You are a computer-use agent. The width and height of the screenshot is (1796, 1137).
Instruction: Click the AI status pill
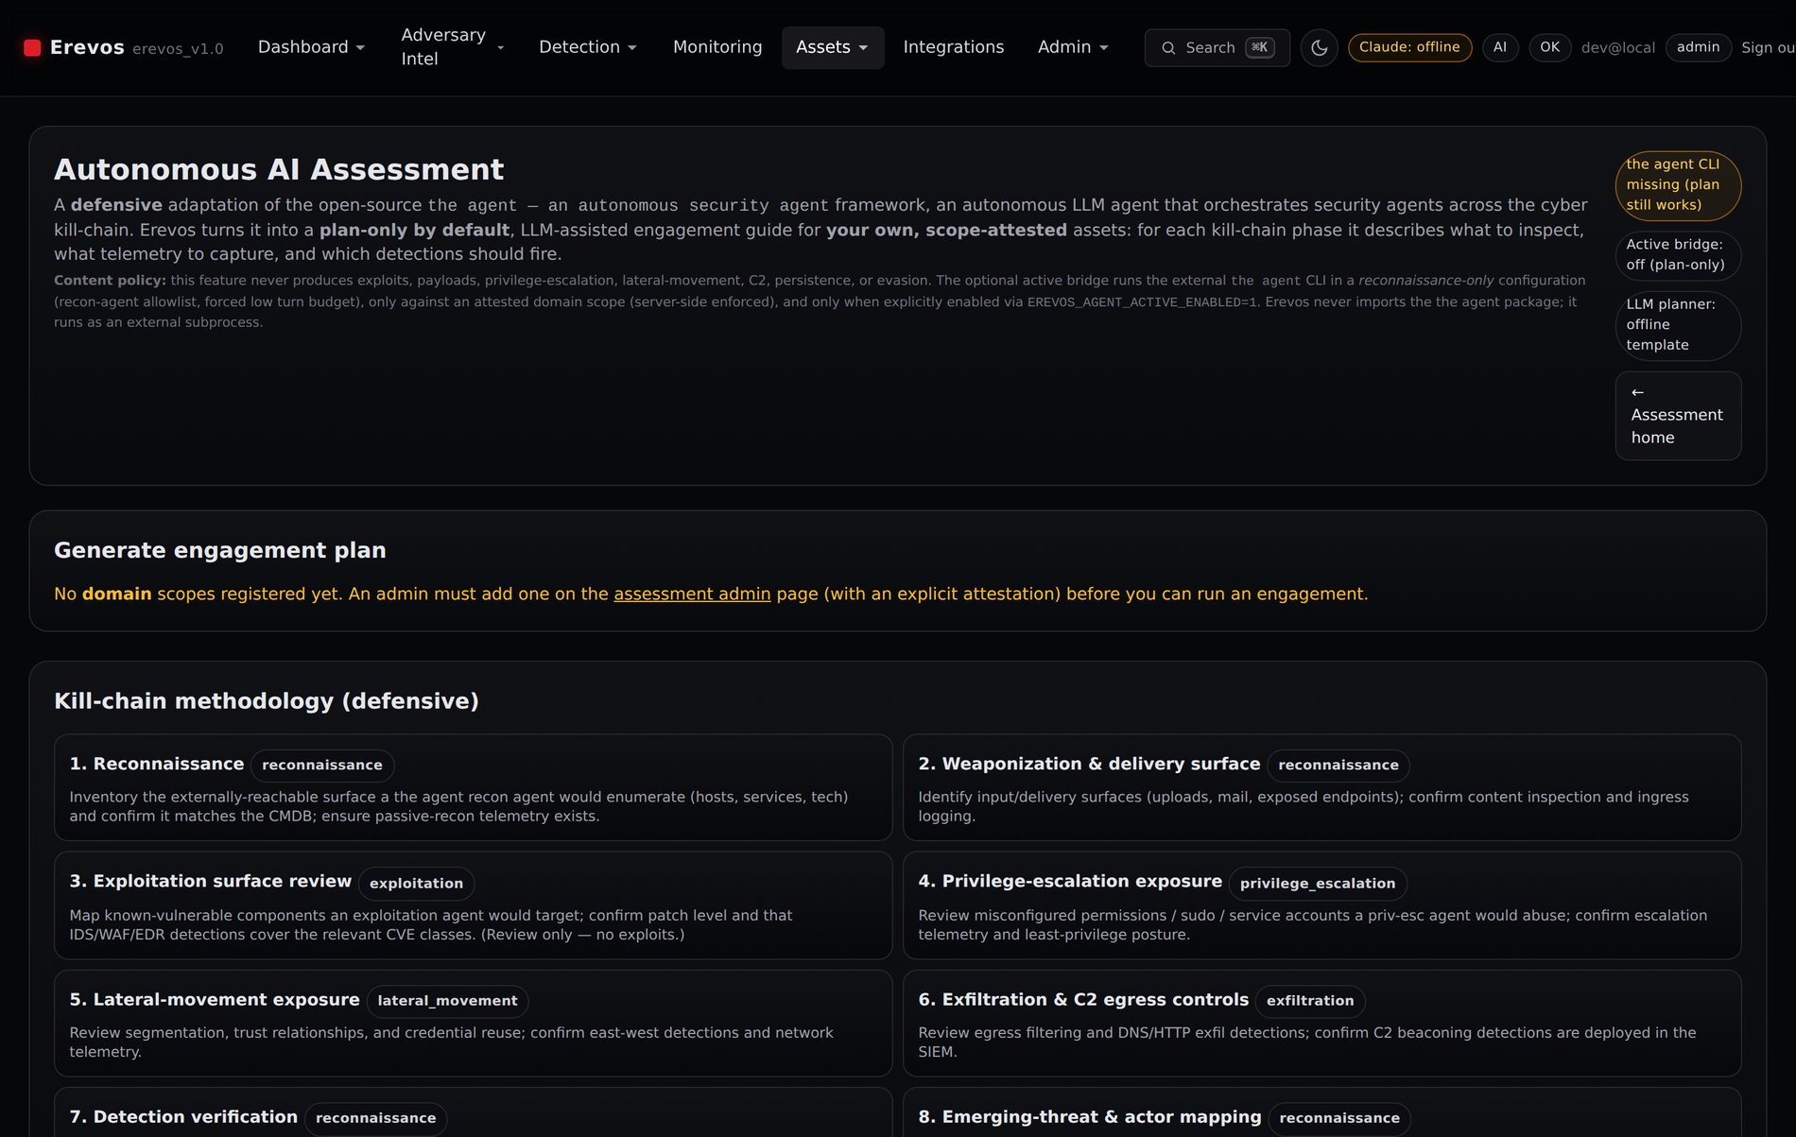click(x=1500, y=47)
